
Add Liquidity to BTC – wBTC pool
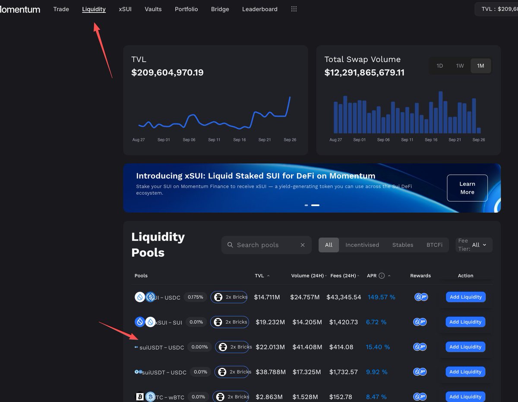click(x=466, y=397)
